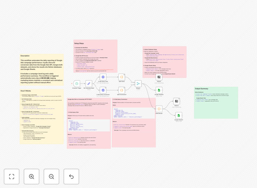Click the G Ads Query Conversion note heading
The height and width of the screenshot is (188, 257).
[x=120, y=99]
